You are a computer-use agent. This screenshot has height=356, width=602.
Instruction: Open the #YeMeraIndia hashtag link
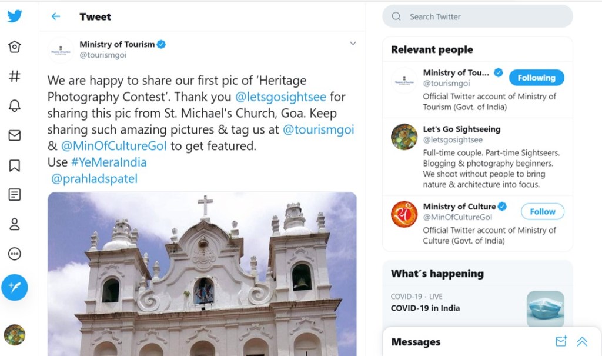(109, 162)
